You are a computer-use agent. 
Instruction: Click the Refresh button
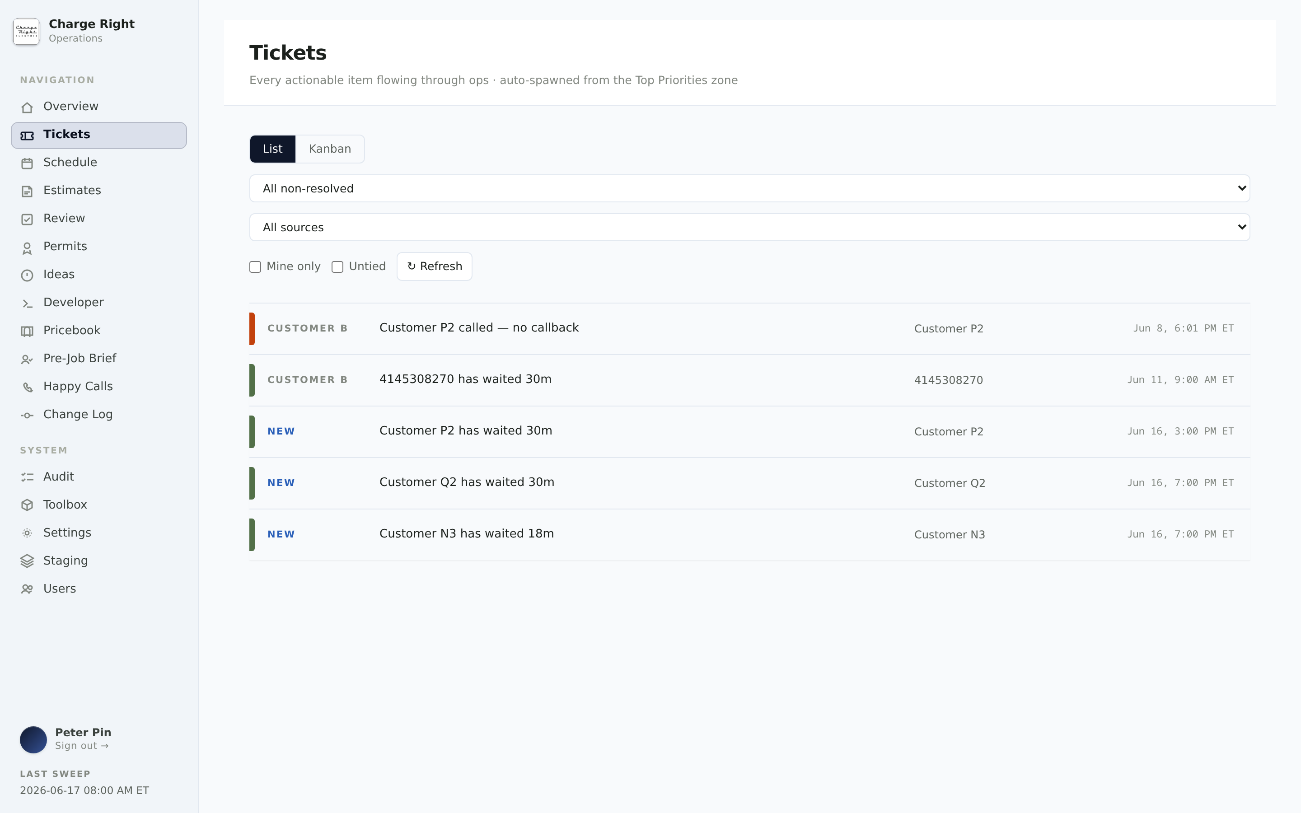pos(435,266)
